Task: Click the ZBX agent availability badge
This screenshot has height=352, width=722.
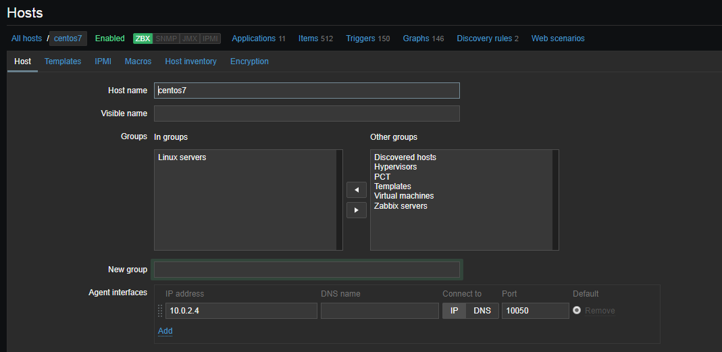Action: tap(143, 39)
